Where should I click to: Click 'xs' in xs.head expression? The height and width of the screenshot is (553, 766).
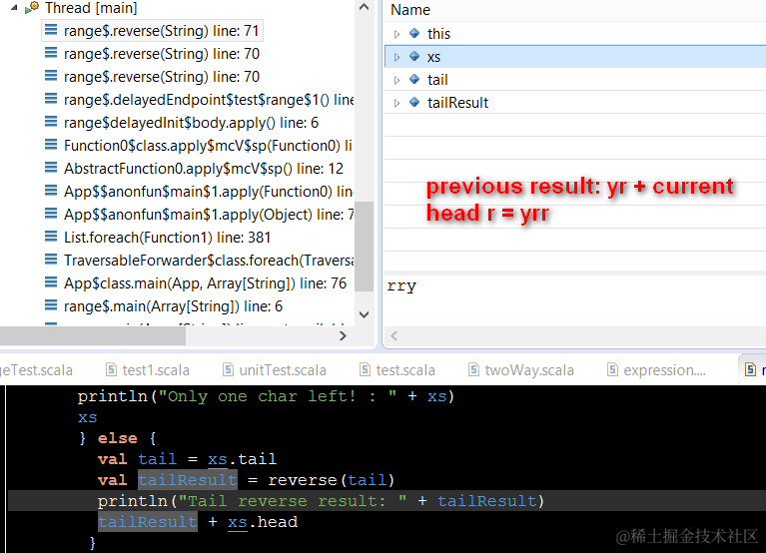tap(238, 522)
